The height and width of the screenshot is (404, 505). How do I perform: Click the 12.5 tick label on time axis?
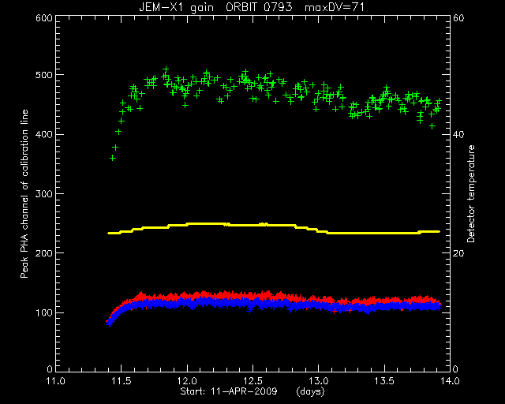(252, 381)
